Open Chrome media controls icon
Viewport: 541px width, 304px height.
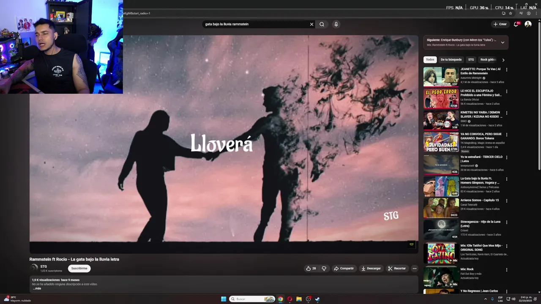click(x=521, y=13)
